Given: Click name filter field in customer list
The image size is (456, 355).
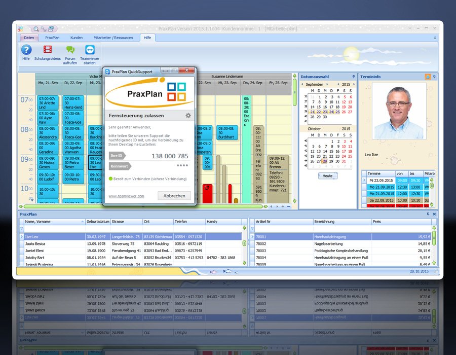Looking at the screenshot, I should [54, 229].
